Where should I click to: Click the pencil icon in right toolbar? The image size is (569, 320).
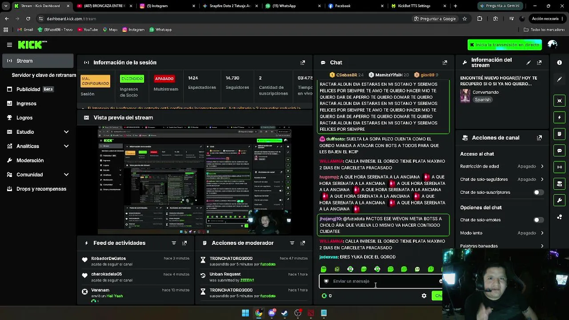[x=560, y=79]
